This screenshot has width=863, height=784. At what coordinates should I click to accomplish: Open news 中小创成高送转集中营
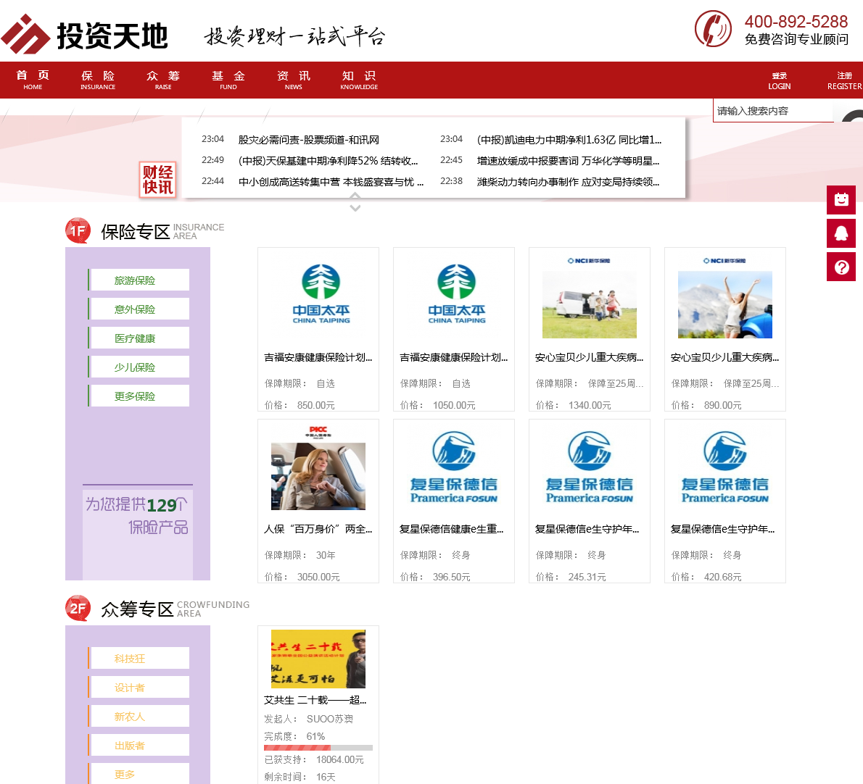331,181
